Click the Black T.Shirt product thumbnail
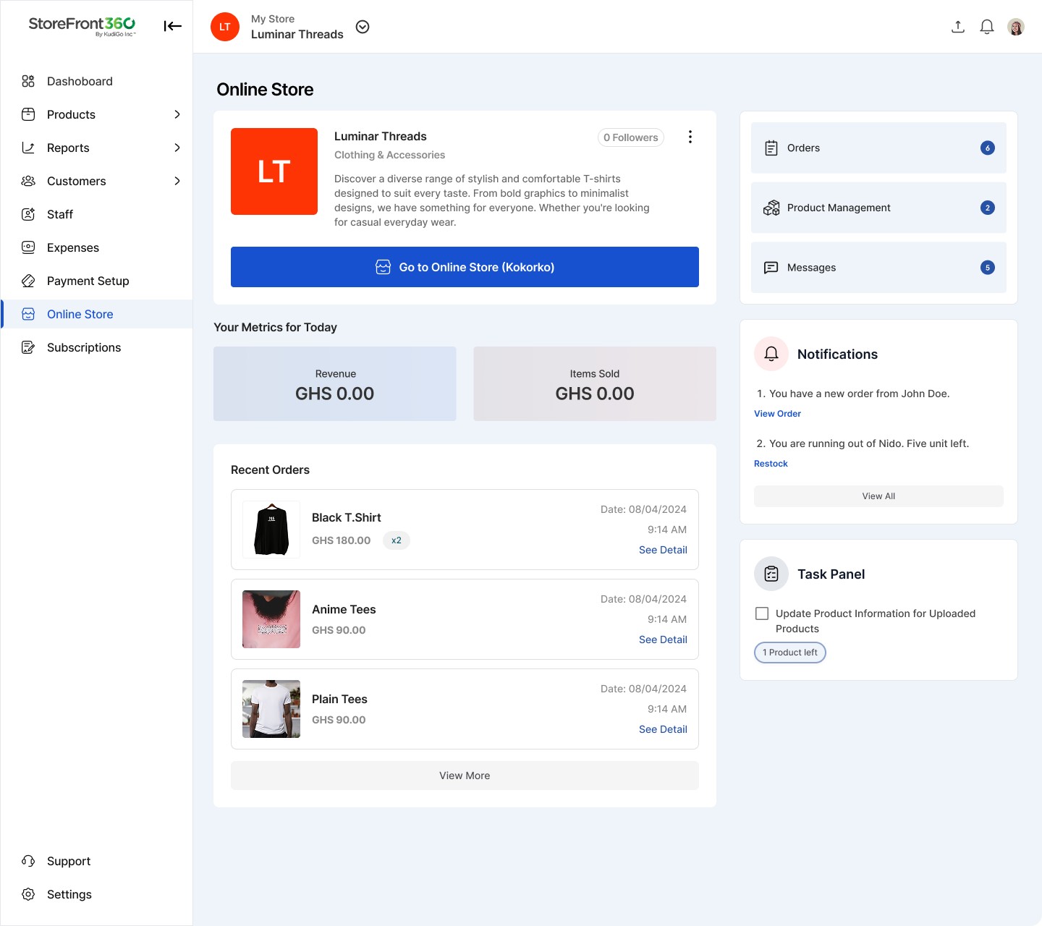The height and width of the screenshot is (926, 1042). tap(271, 530)
